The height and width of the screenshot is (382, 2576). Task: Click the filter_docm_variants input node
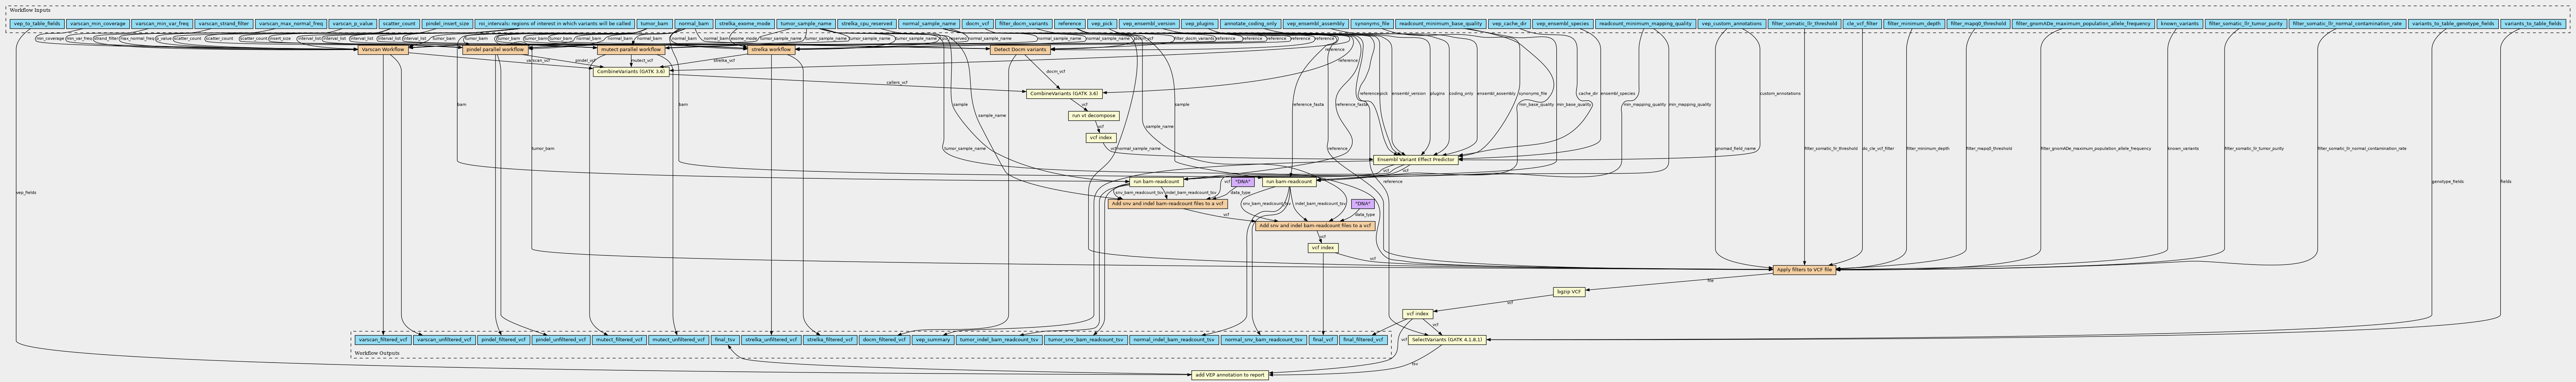(1024, 23)
